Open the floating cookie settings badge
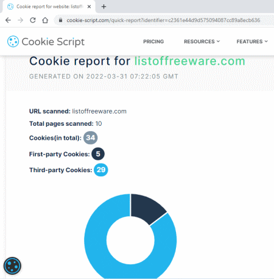 click(12, 266)
